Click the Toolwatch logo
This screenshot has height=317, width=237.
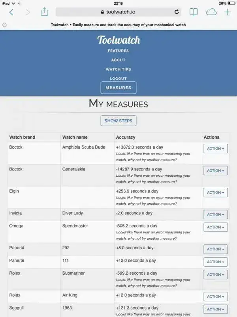118,40
